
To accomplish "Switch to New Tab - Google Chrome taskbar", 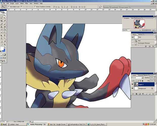I will (x=57, y=124).
